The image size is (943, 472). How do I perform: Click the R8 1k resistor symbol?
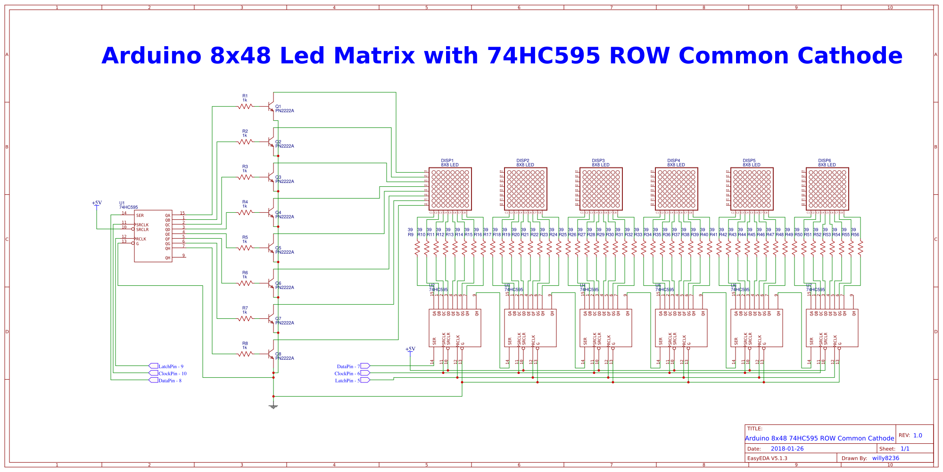pyautogui.click(x=245, y=354)
